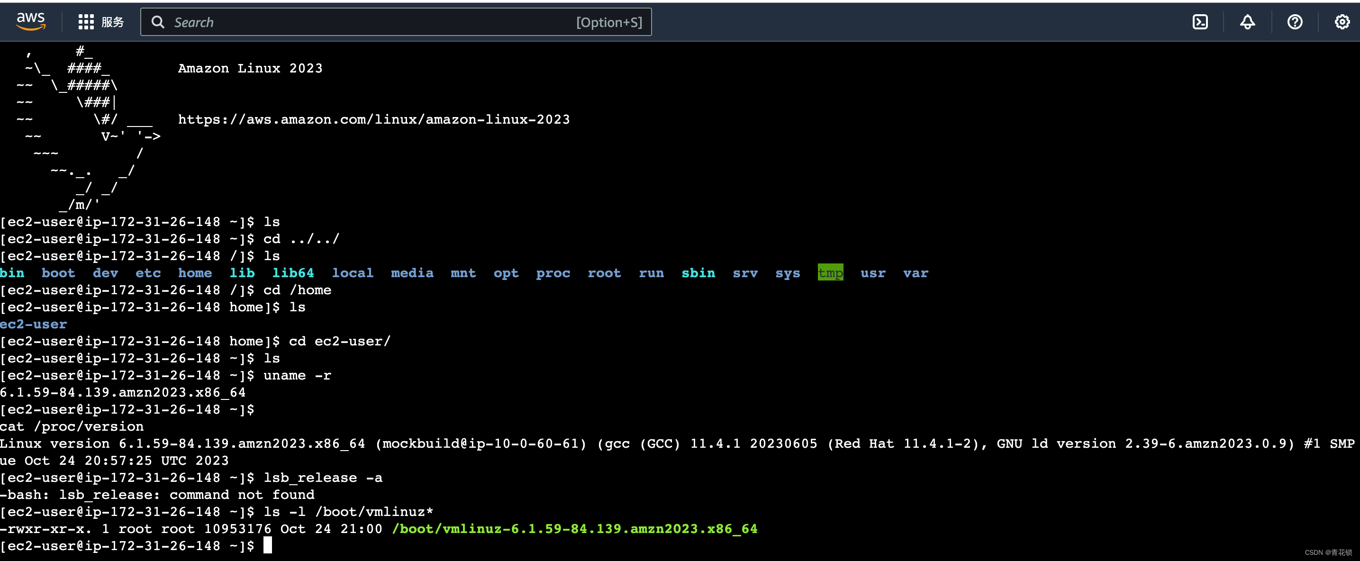Screen dimensions: 1360x561
Task: Click the Amazon Linux 2023 URL text
Action: coord(374,119)
